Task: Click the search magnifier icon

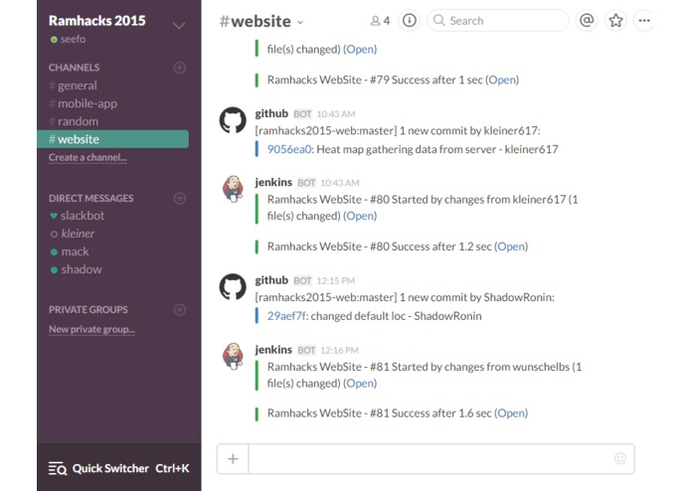Action: [438, 20]
